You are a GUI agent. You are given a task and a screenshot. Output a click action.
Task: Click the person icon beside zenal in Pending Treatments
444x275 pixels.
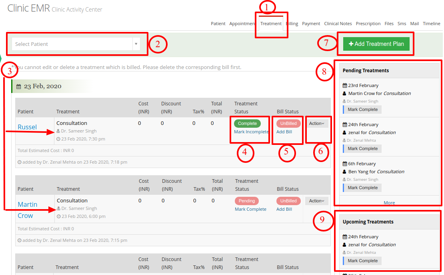coord(344,133)
